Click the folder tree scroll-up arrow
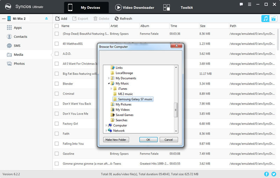Image resolution: width=280 pixels, height=178 pixels. click(x=176, y=67)
